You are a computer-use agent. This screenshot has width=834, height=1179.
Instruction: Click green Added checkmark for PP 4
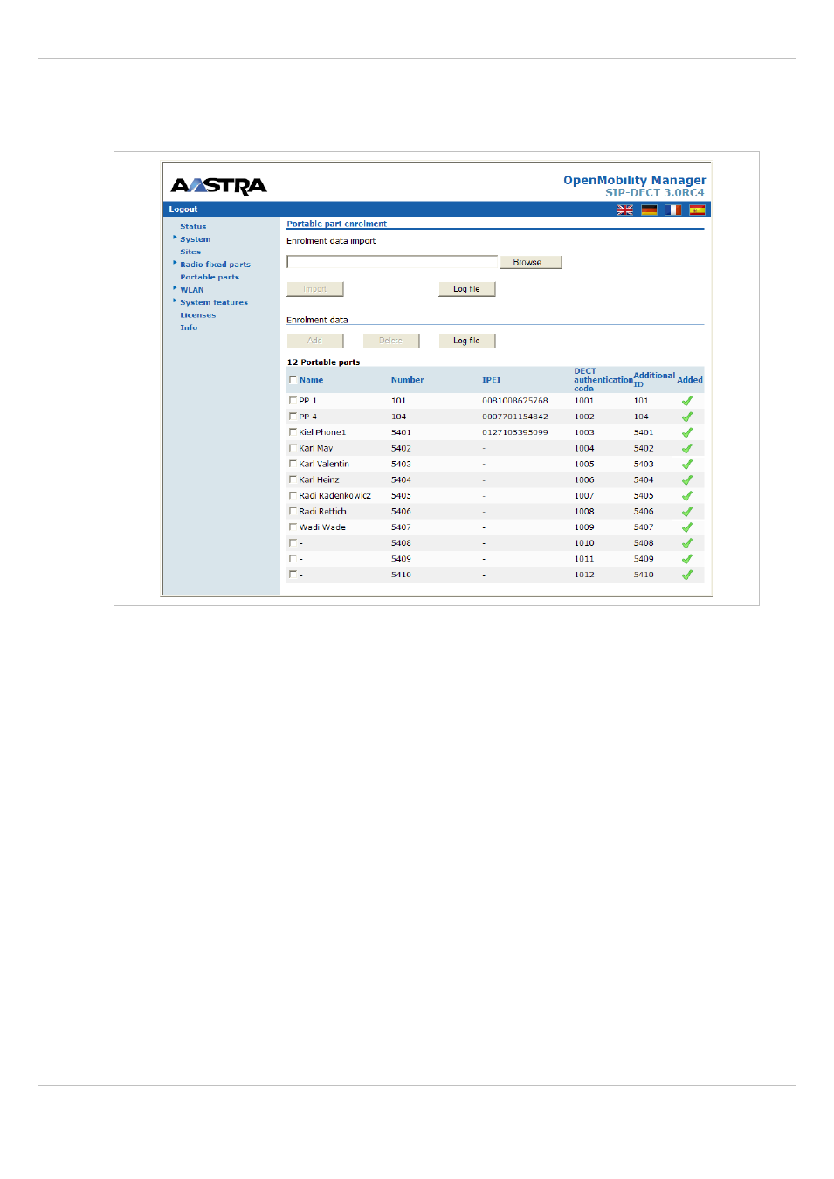point(687,417)
